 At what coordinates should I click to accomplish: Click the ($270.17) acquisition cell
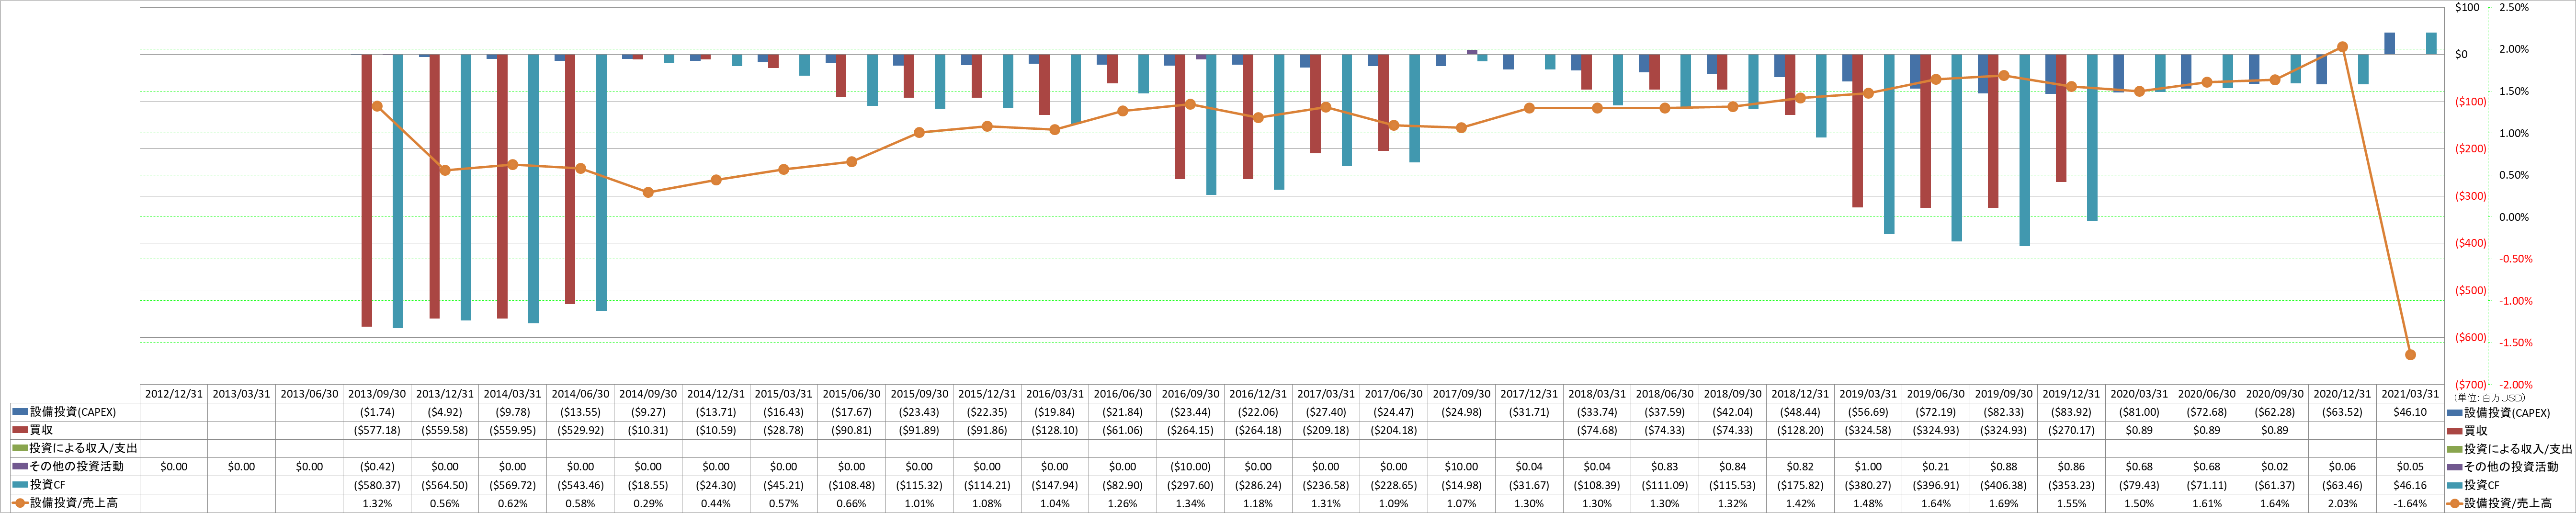point(2071,430)
